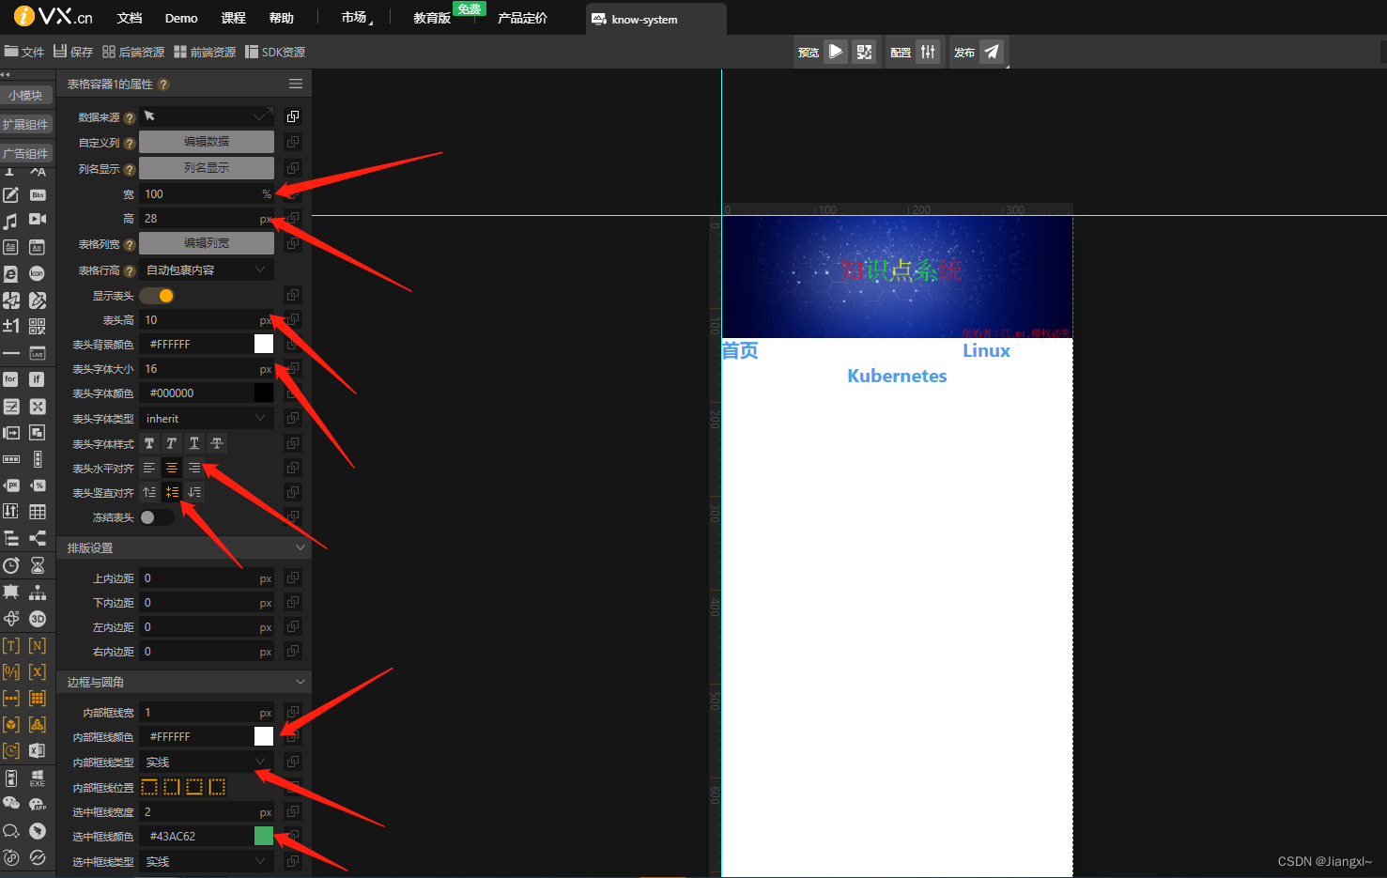Select the timer clock component
1387x878 pixels.
pos(10,565)
